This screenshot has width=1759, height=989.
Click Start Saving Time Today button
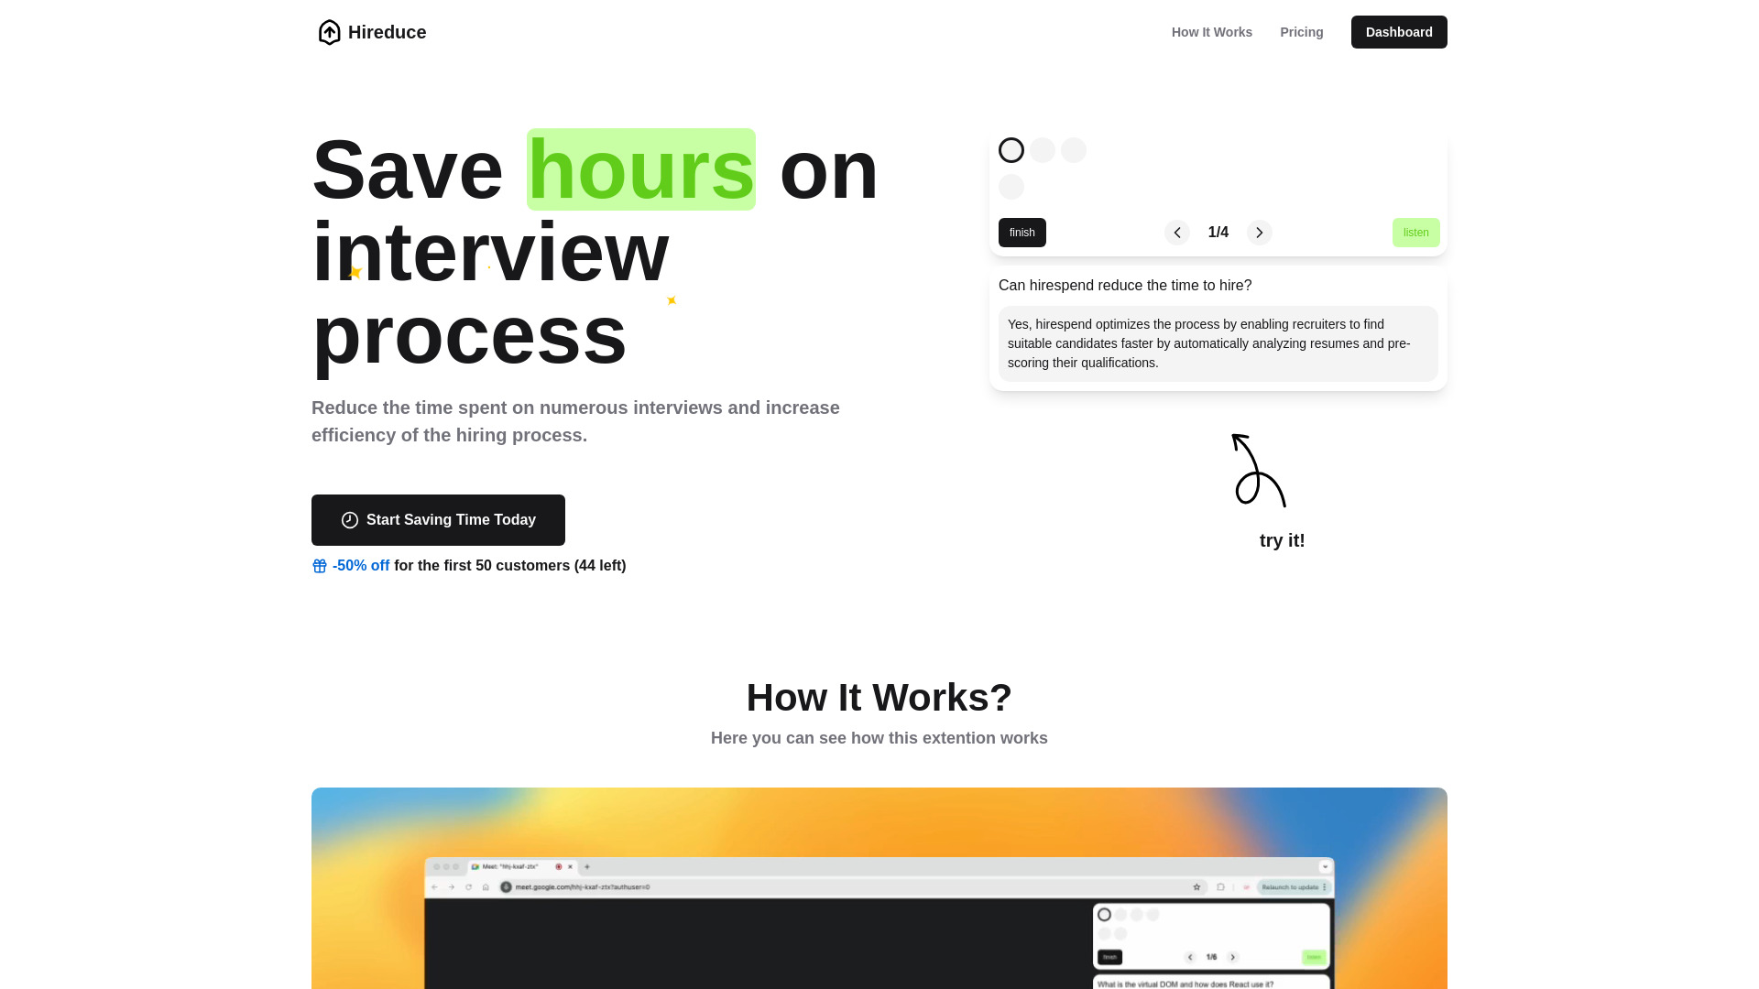437,519
